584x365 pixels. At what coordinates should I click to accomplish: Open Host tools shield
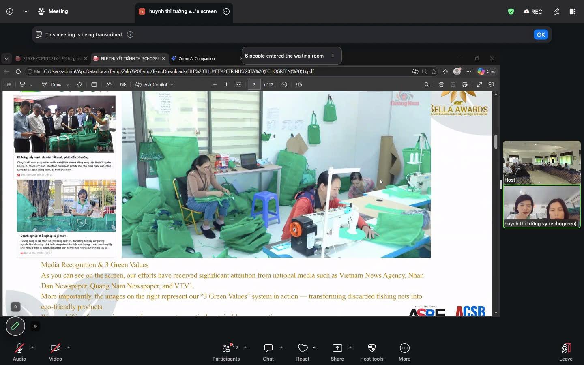371,352
